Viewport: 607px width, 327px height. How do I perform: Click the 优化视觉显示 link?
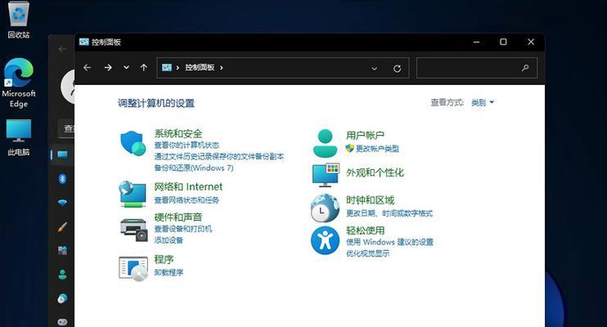[368, 253]
